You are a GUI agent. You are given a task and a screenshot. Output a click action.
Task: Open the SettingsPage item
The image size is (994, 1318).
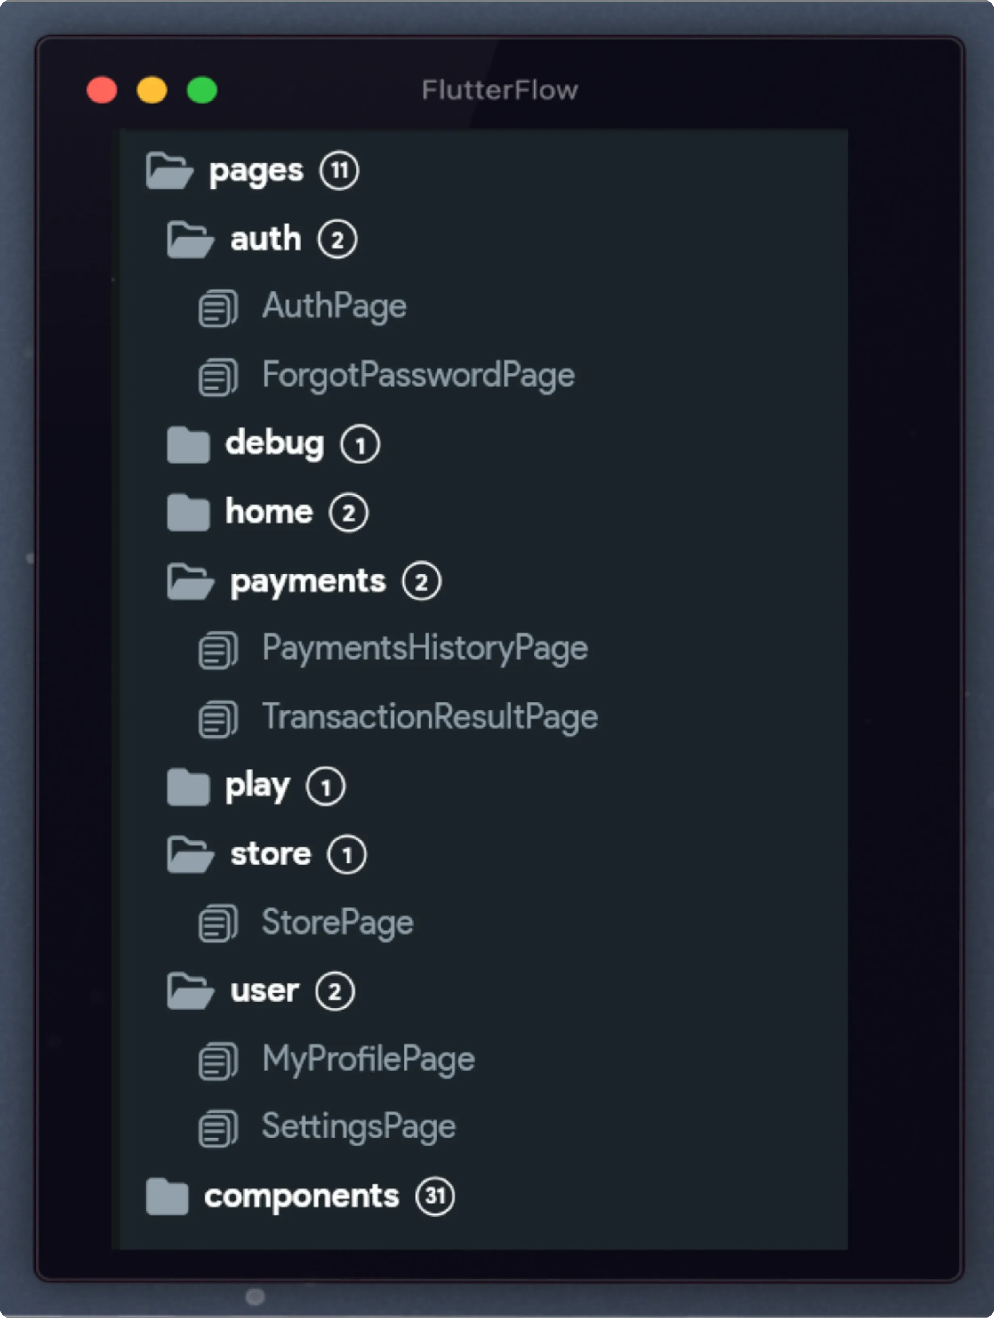pos(359,1127)
